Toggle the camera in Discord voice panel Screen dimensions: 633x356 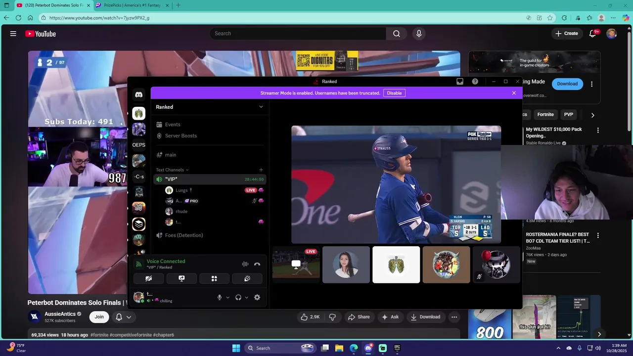click(x=148, y=278)
